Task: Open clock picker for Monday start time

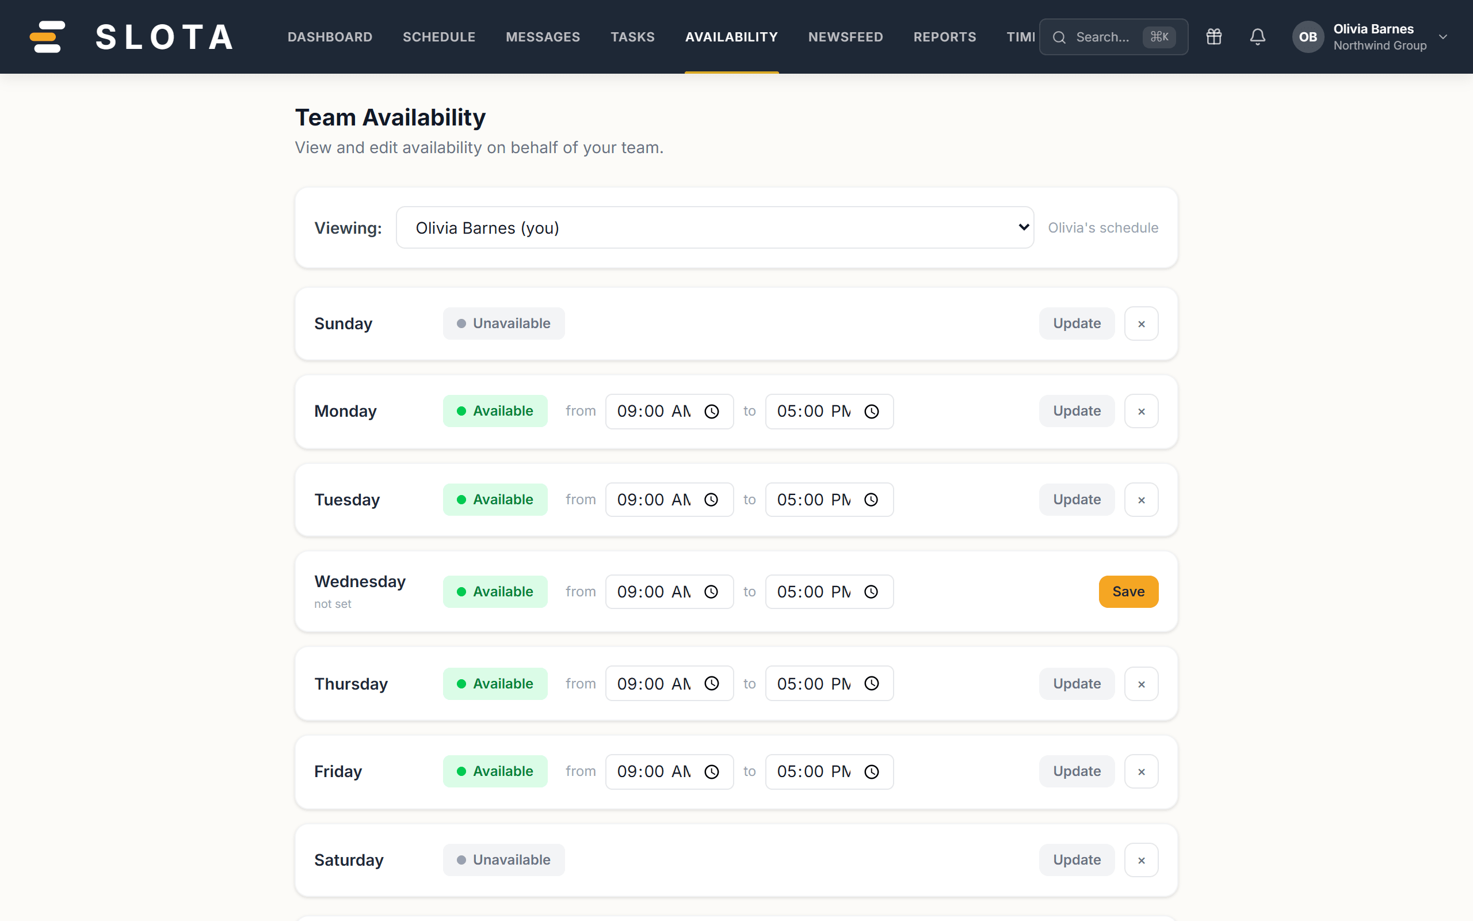Action: click(712, 412)
